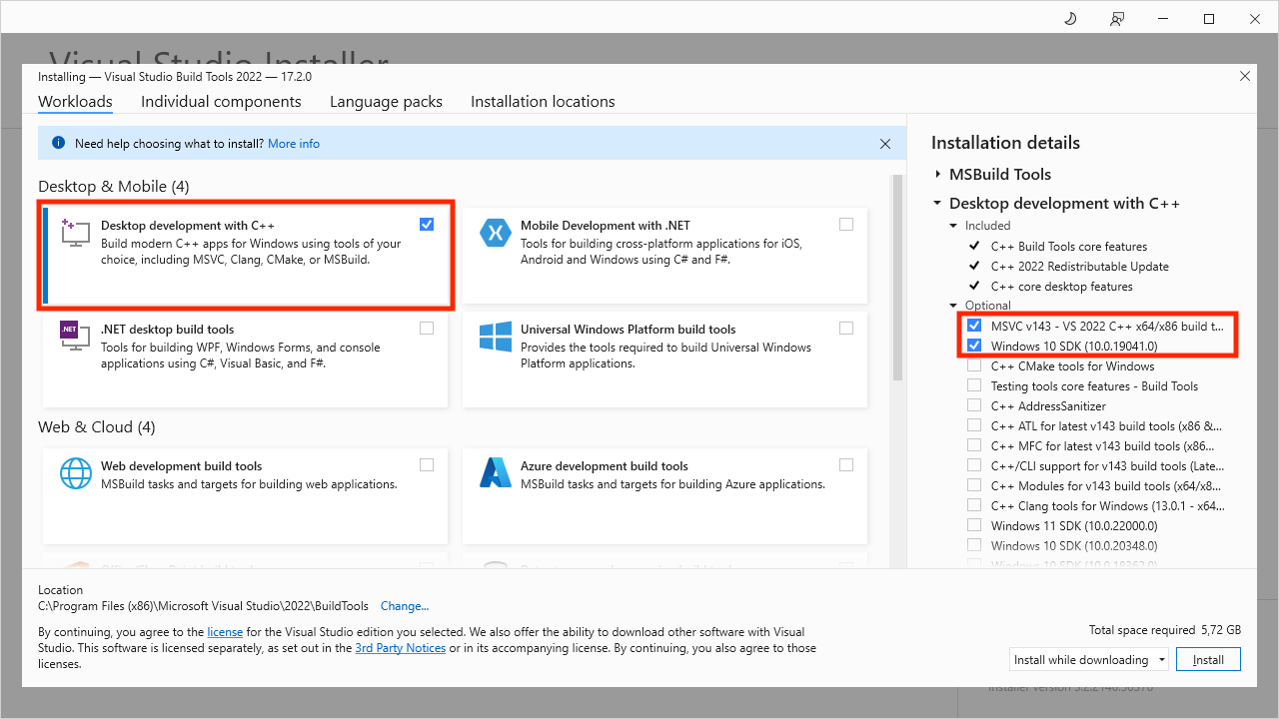
Task: Check C++ CMake tools for Windows
Action: click(974, 364)
